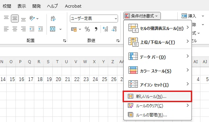Click cell containing 14

coord(3,79)
